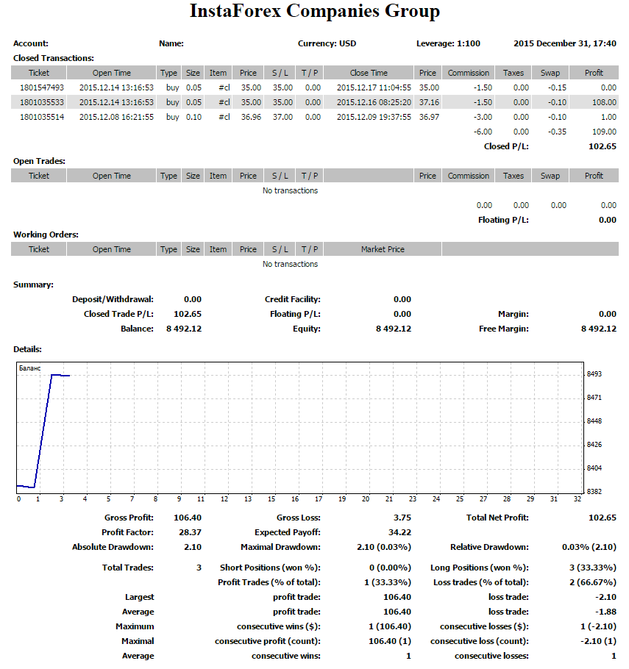Image resolution: width=629 pixels, height=669 pixels.
Task: Click the "Gross Loss:" label
Action: (299, 518)
